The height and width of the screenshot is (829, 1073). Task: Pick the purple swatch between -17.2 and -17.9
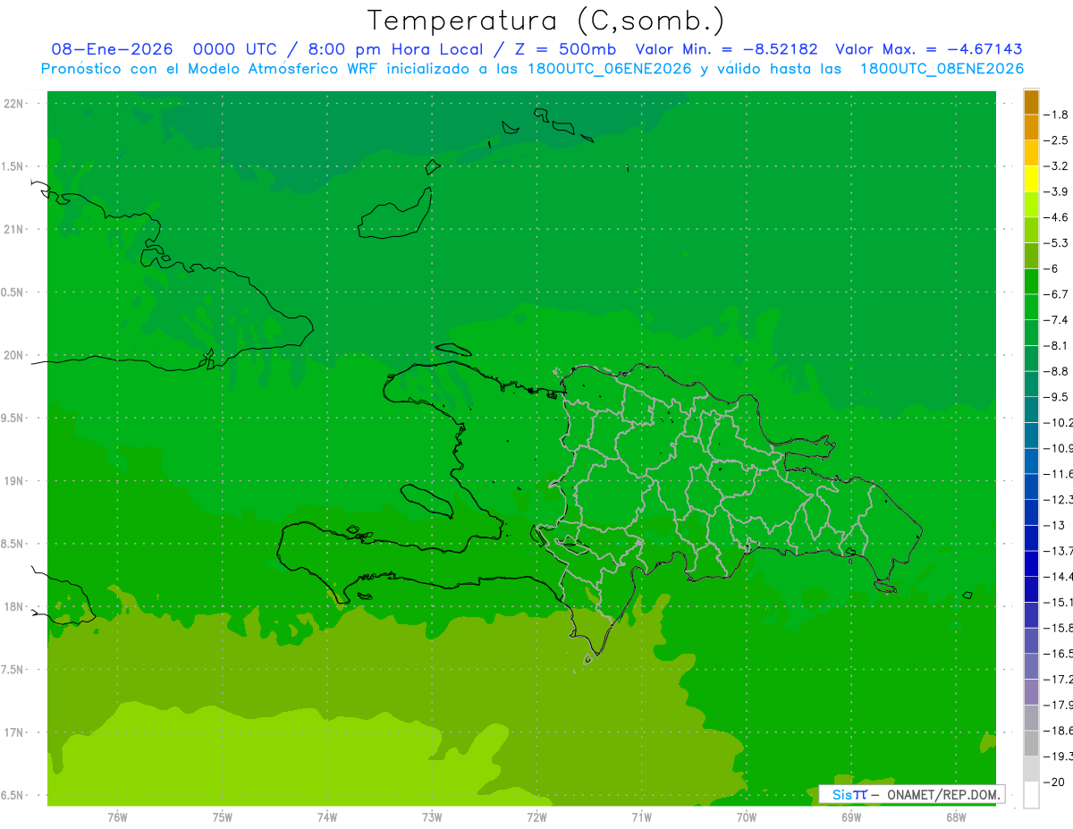pyautogui.click(x=1031, y=691)
